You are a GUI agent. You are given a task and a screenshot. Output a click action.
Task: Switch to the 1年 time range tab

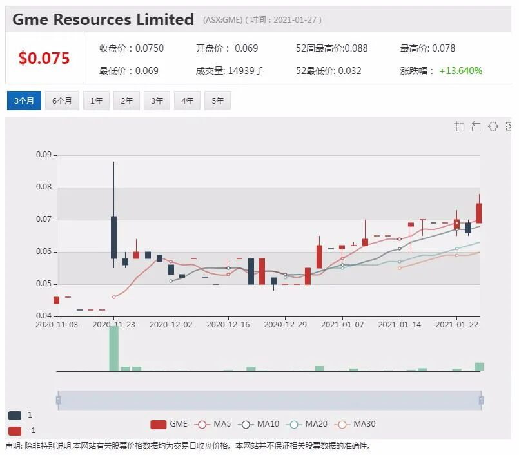pyautogui.click(x=96, y=101)
